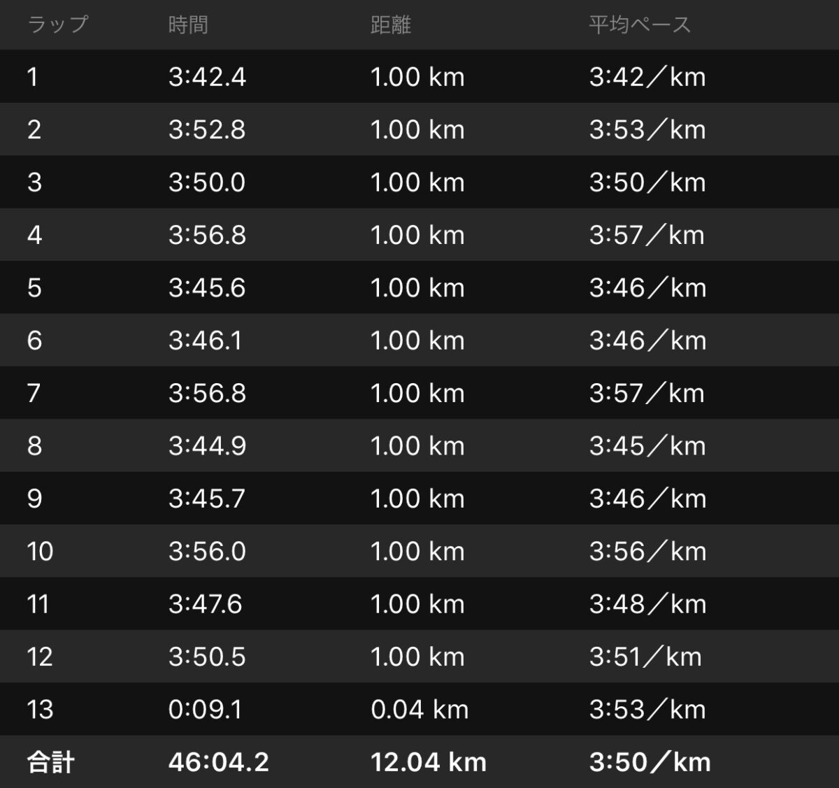Click total distance 12.04 km

pyautogui.click(x=429, y=762)
